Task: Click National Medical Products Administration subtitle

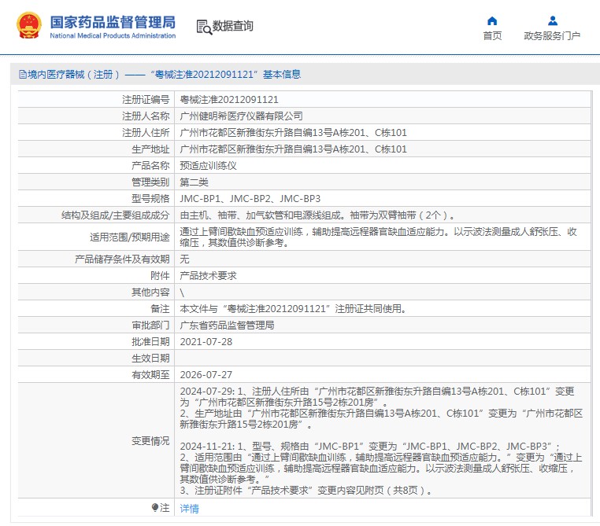Action: [x=113, y=35]
